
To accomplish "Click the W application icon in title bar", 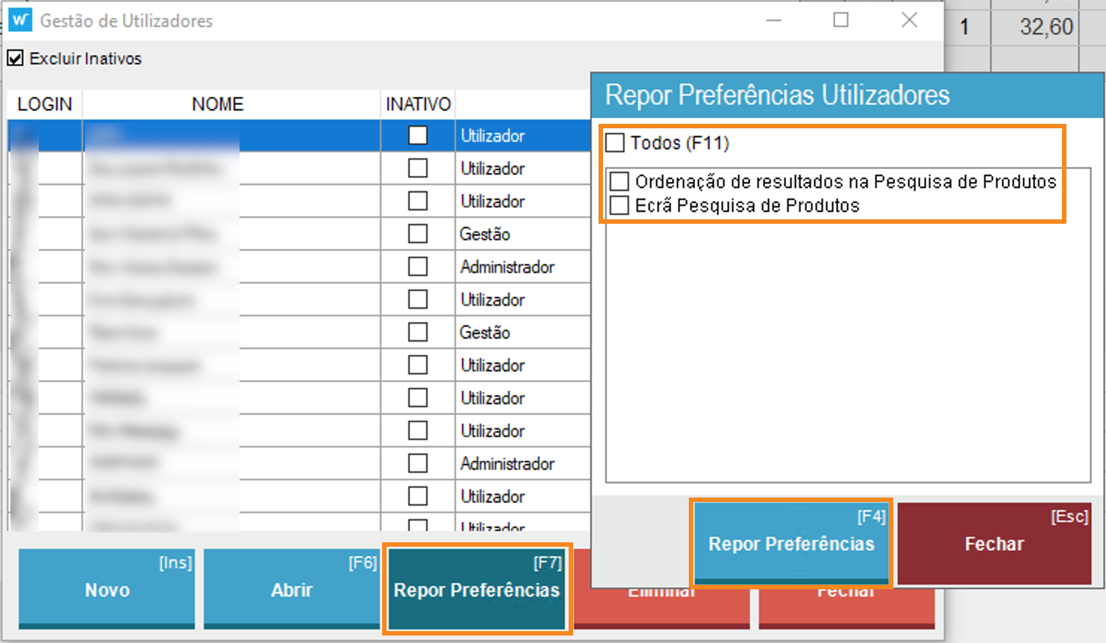I will (20, 20).
